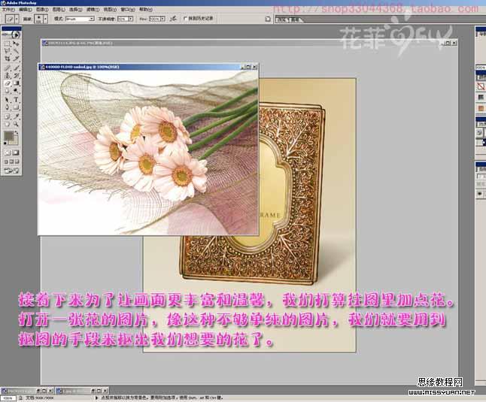Viewport: 486px width, 402px height.
Task: Click the brush tip preview in options bar
Action: (38, 19)
